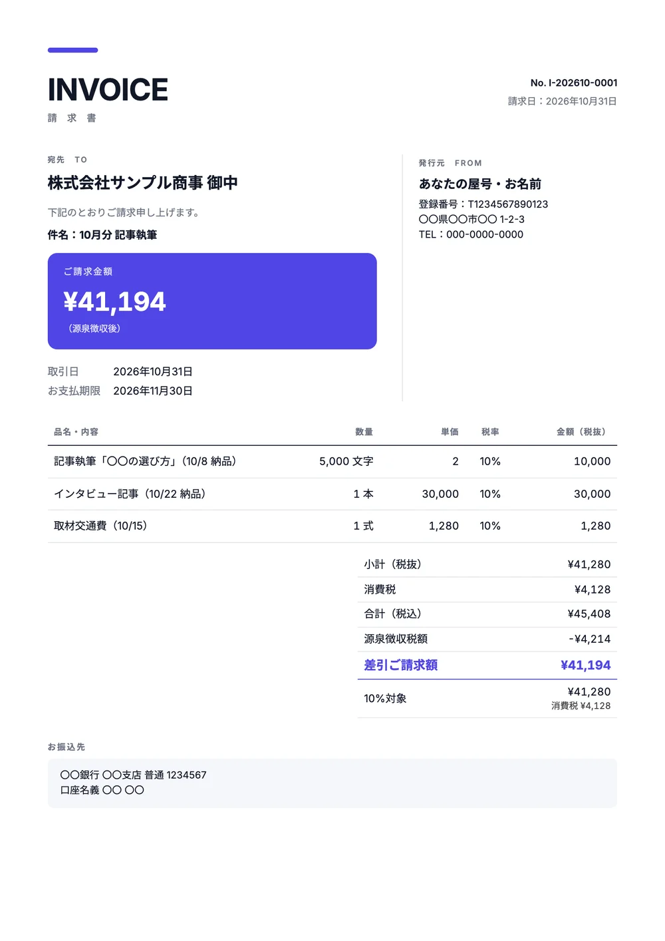Click the 消費税 label in totals
Viewport: 665px width, 941px height.
(x=380, y=590)
